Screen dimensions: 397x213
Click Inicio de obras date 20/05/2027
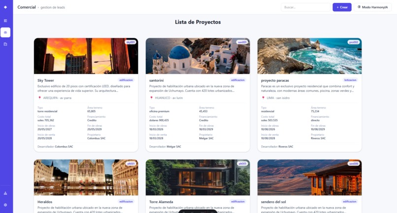click(44, 129)
